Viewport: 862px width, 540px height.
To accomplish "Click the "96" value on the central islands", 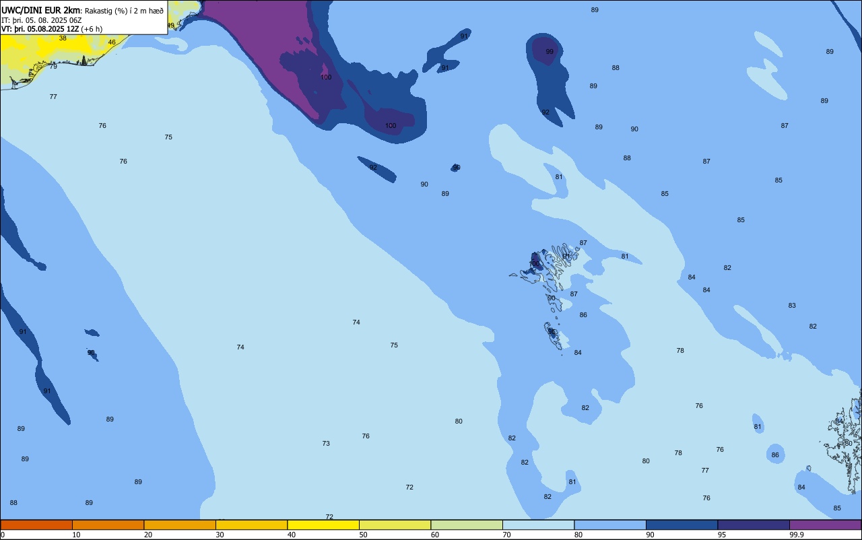I will point(552,331).
